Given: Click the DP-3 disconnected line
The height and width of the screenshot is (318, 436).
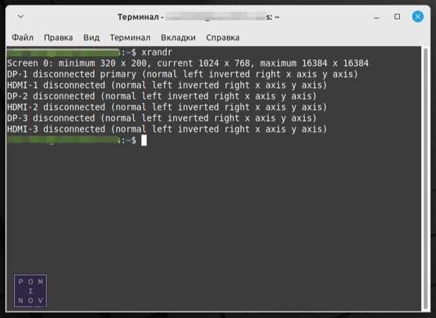Looking at the screenshot, I should [x=162, y=118].
